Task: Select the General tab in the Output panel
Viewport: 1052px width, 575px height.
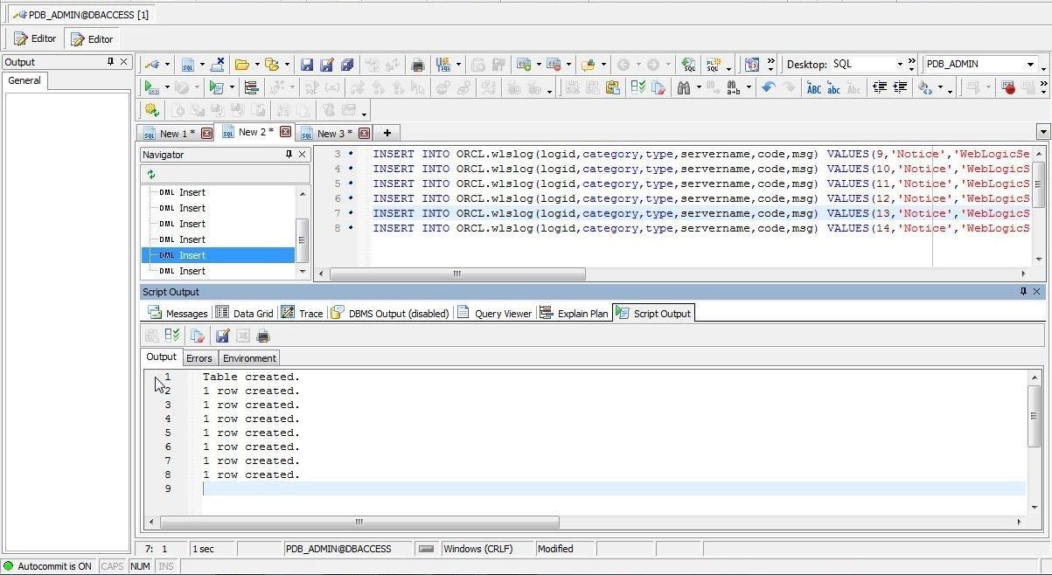Action: coord(24,80)
